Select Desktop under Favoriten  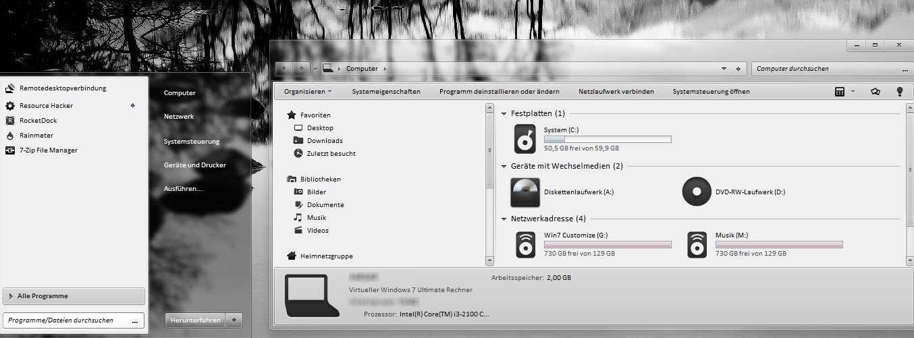(314, 128)
